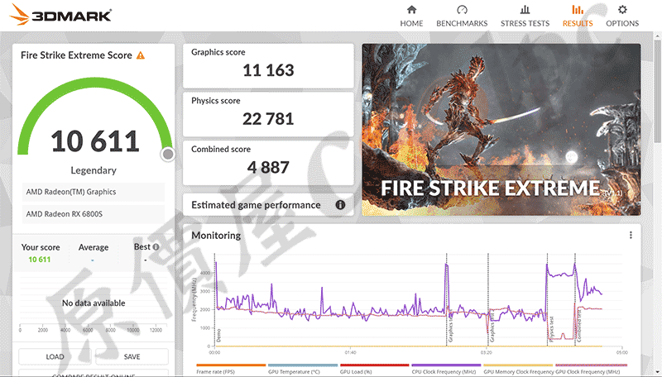Click the info icon next to Best
The width and height of the screenshot is (662, 377).
(156, 247)
